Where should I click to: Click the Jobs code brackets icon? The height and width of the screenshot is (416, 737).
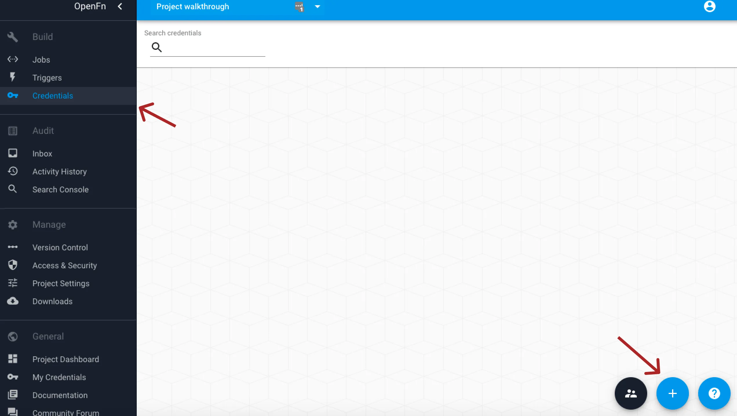click(x=12, y=59)
